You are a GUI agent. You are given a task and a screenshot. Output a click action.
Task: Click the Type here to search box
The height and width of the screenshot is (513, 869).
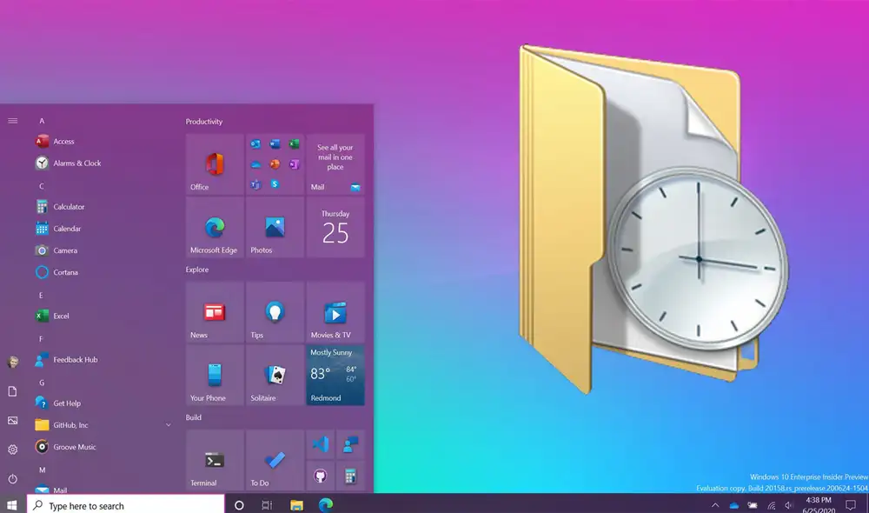point(126,505)
